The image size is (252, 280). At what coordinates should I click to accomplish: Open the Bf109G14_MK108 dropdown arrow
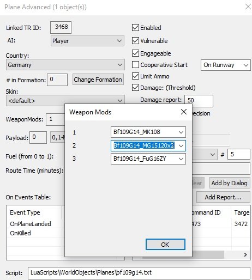coord(181,132)
